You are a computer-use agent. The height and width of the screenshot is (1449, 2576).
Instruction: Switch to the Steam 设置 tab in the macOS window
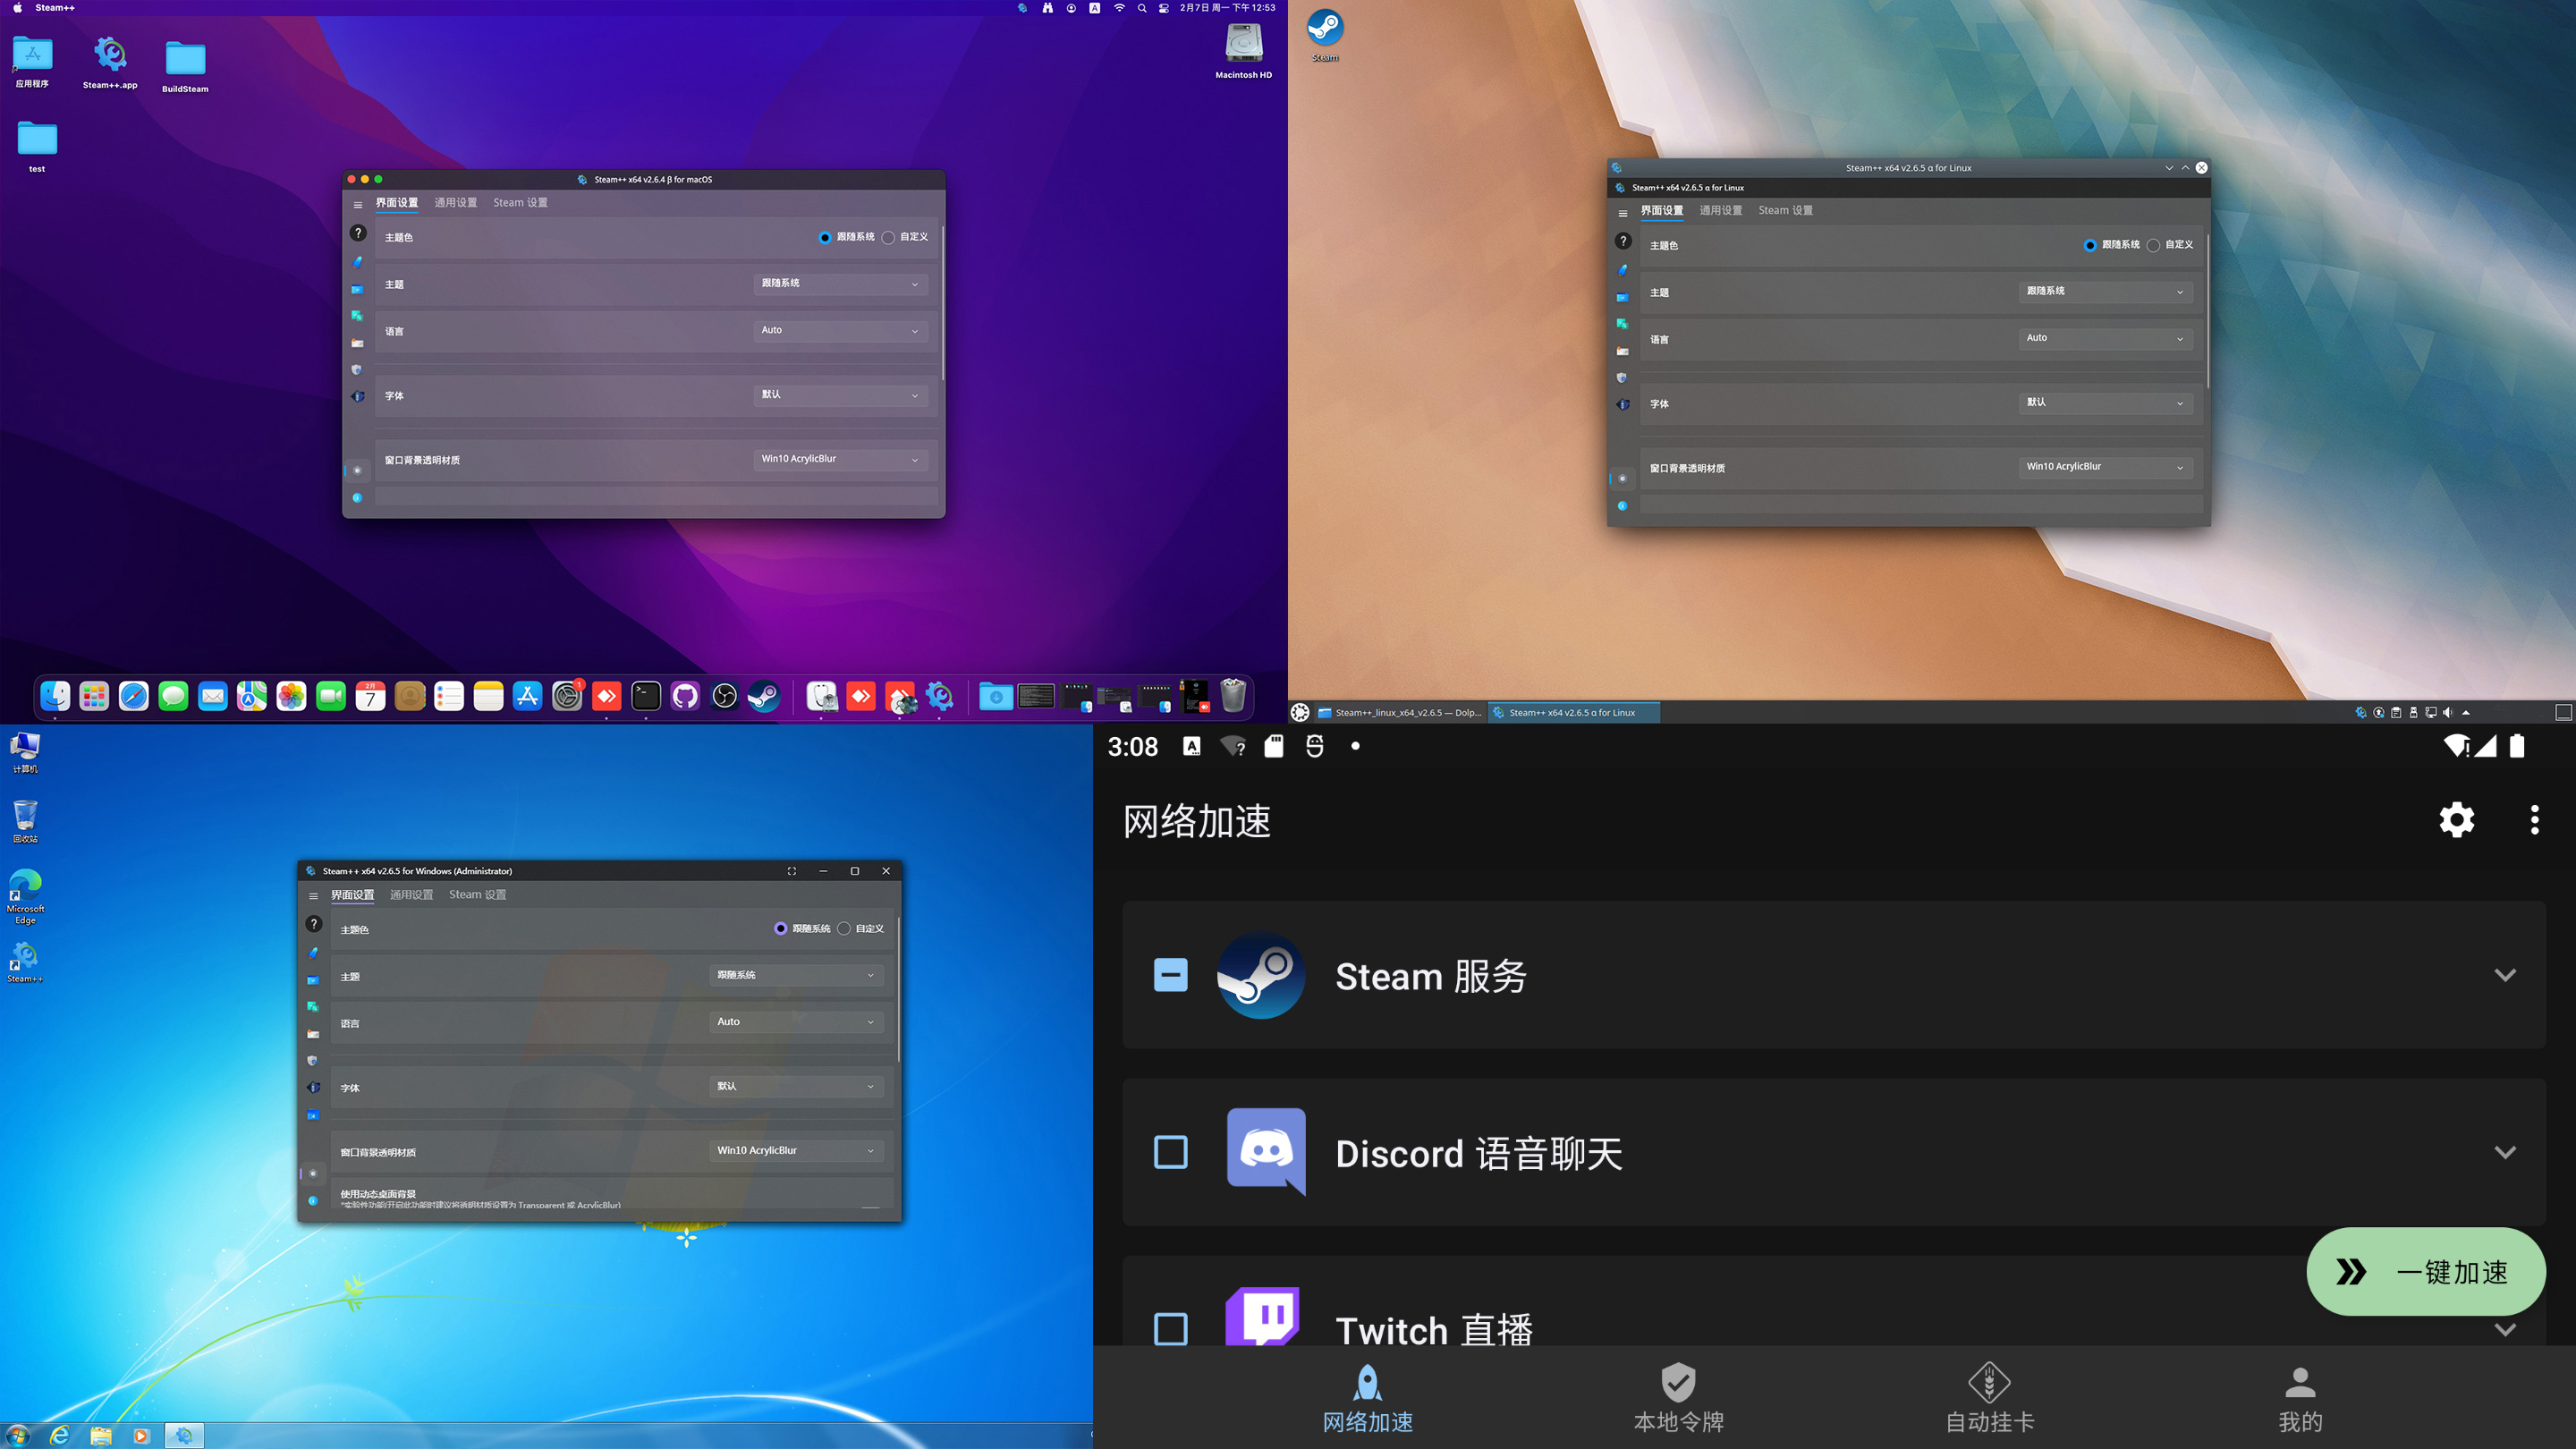pos(520,203)
